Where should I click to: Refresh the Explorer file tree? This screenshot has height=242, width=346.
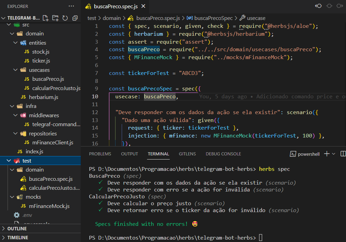tap(65, 18)
